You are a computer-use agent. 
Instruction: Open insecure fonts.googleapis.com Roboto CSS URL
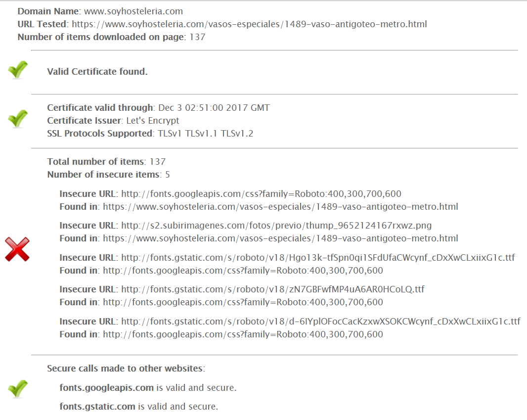point(261,194)
